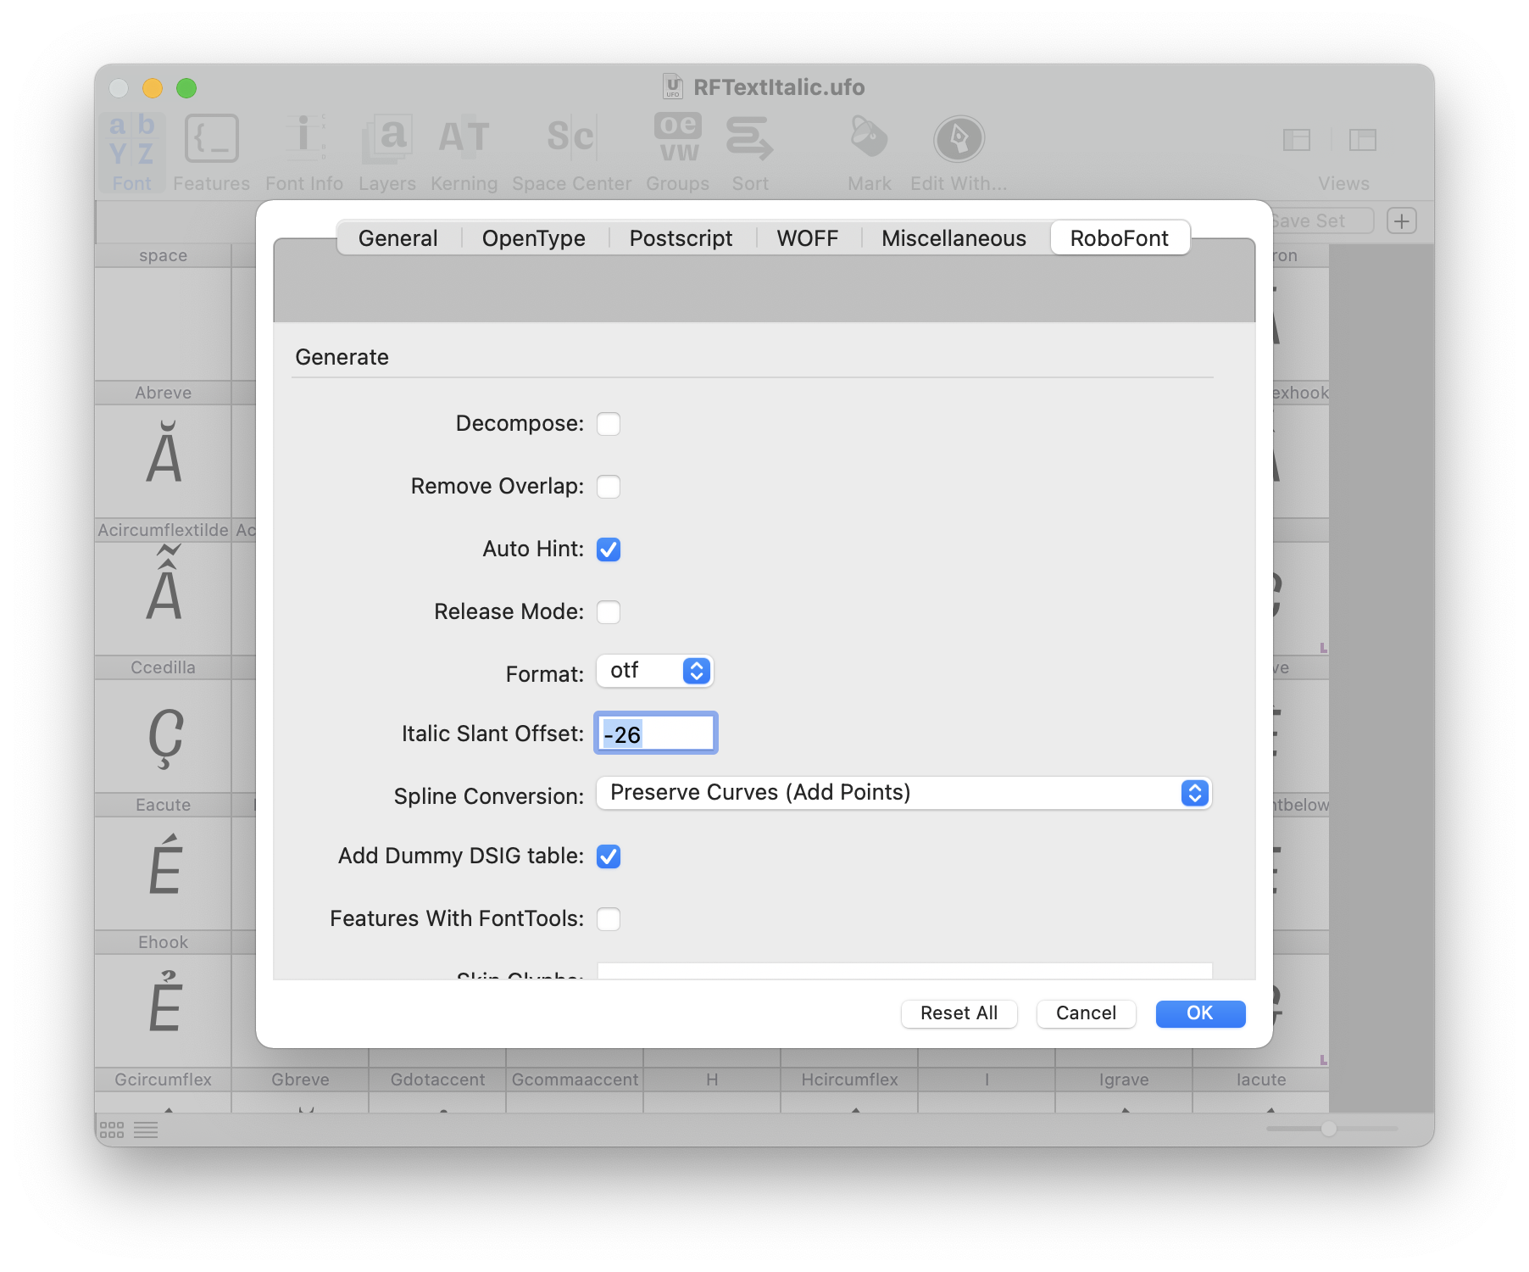Enable Features With FontTools checkbox
The height and width of the screenshot is (1272, 1529).
tap(609, 919)
